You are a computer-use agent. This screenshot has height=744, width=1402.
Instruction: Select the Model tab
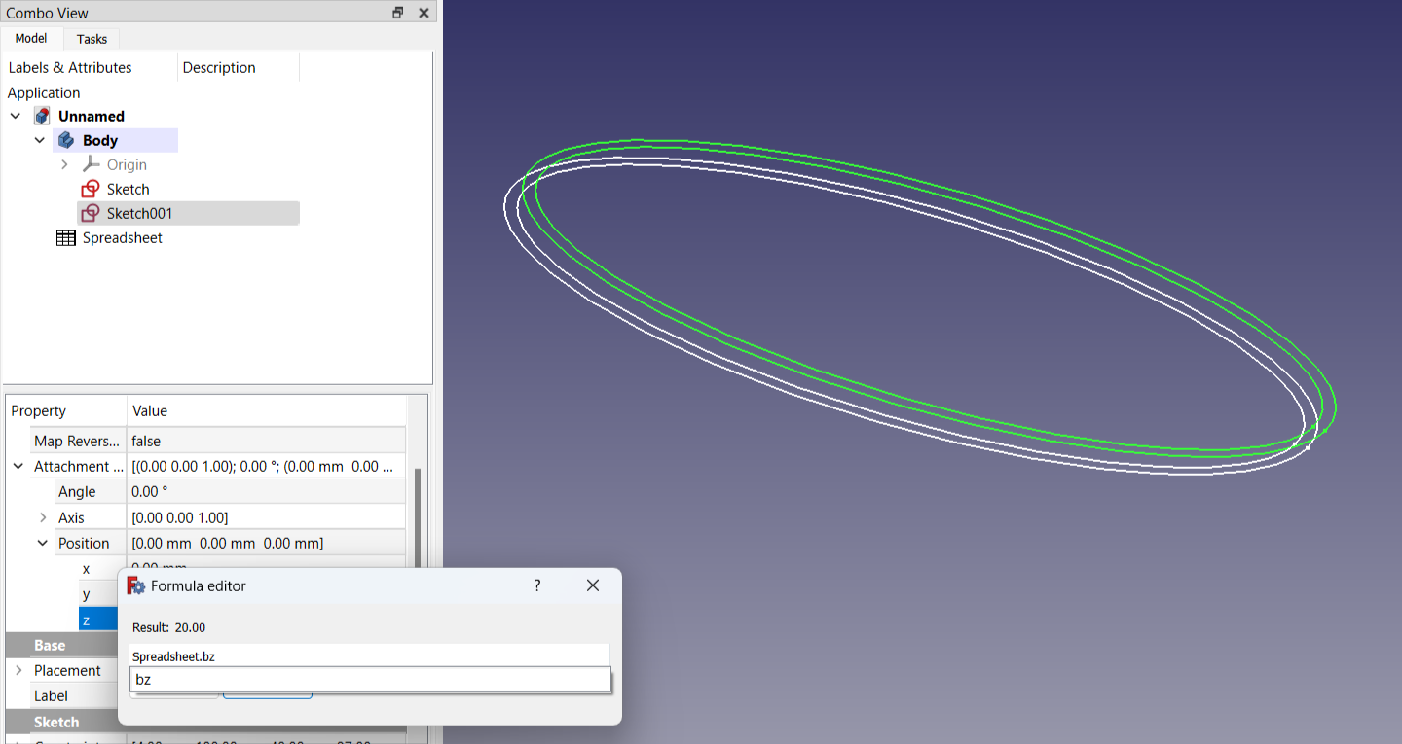31,38
